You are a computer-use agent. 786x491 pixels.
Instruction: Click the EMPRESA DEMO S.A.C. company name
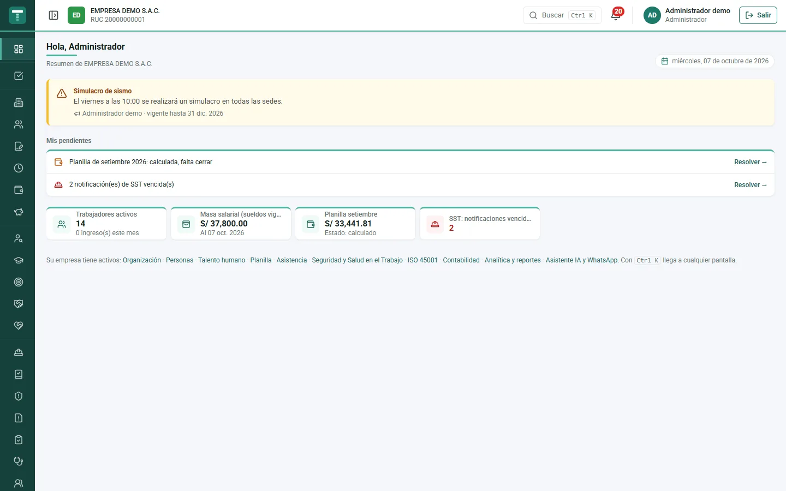click(125, 11)
